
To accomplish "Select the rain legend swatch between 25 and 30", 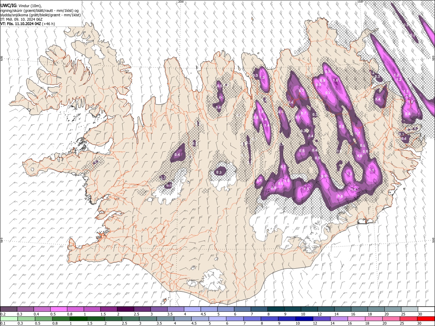I will 409,319.
